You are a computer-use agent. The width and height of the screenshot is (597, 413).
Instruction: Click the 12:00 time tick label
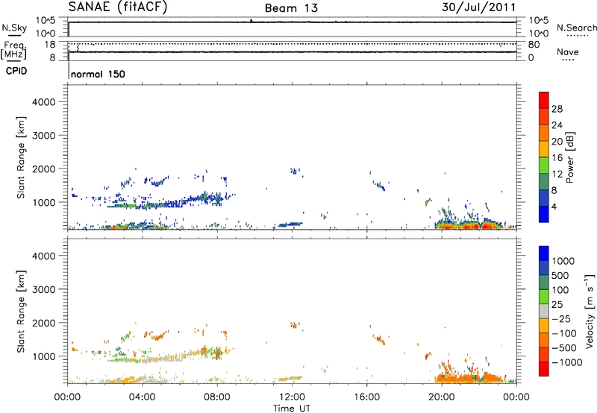(292, 397)
